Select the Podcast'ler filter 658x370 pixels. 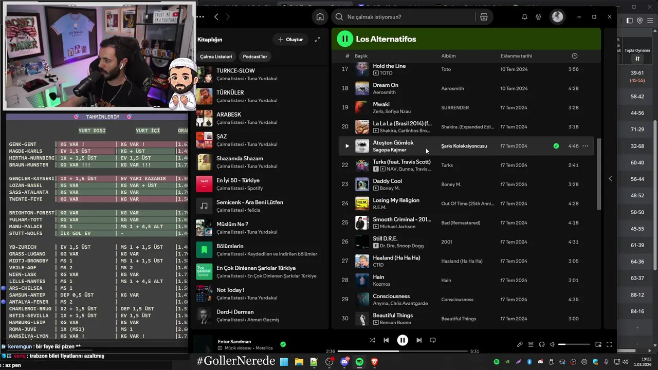pos(255,57)
